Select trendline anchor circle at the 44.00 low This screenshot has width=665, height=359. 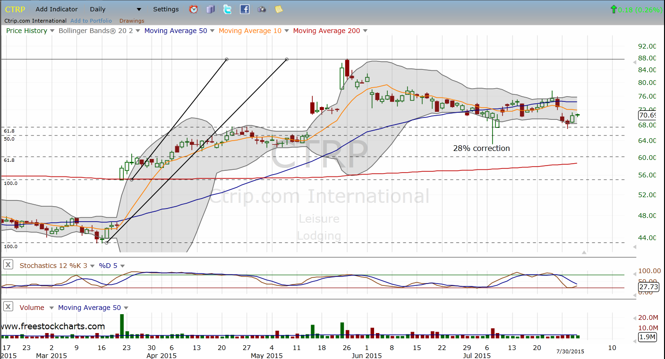(x=107, y=242)
